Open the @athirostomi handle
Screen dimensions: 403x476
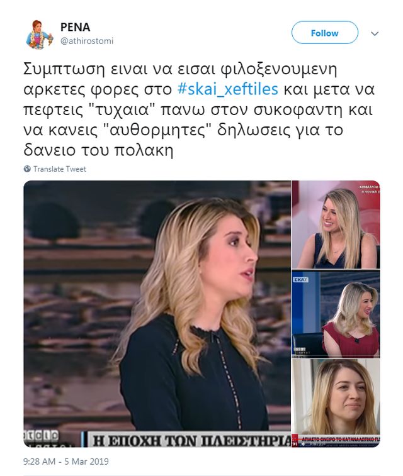point(87,41)
